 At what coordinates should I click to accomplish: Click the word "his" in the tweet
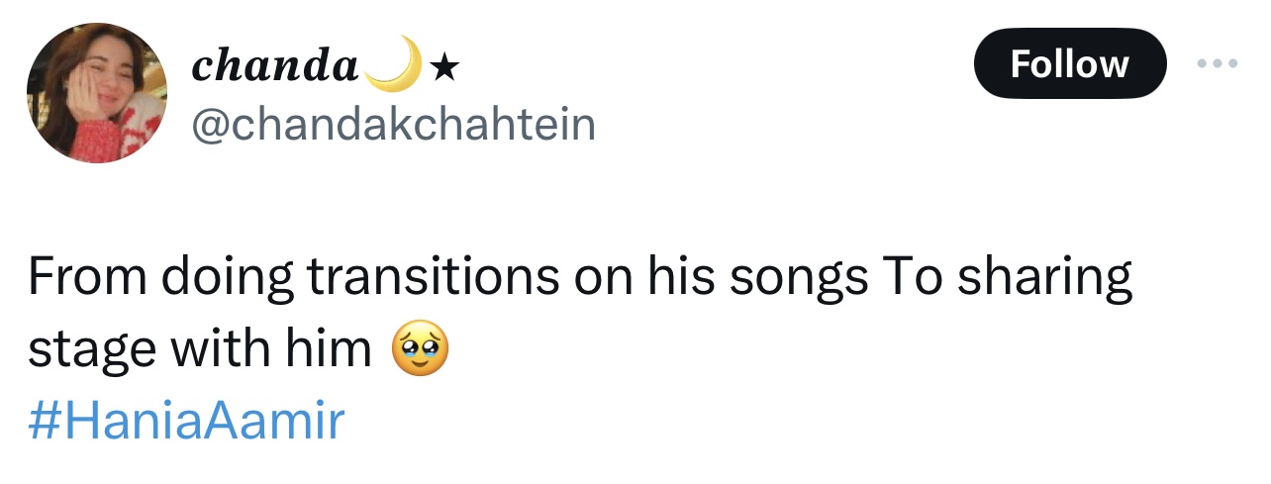(682, 278)
